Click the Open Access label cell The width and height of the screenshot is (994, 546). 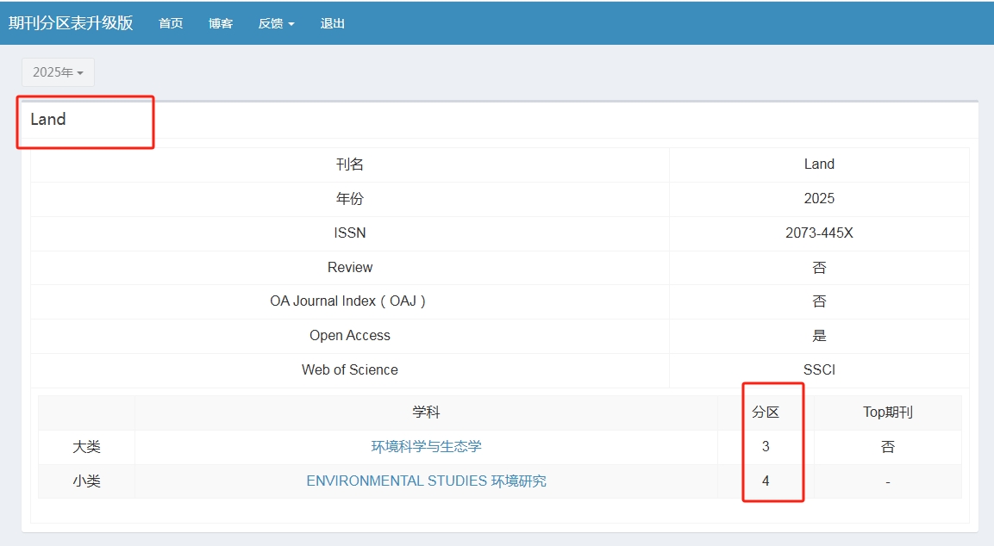click(x=350, y=336)
